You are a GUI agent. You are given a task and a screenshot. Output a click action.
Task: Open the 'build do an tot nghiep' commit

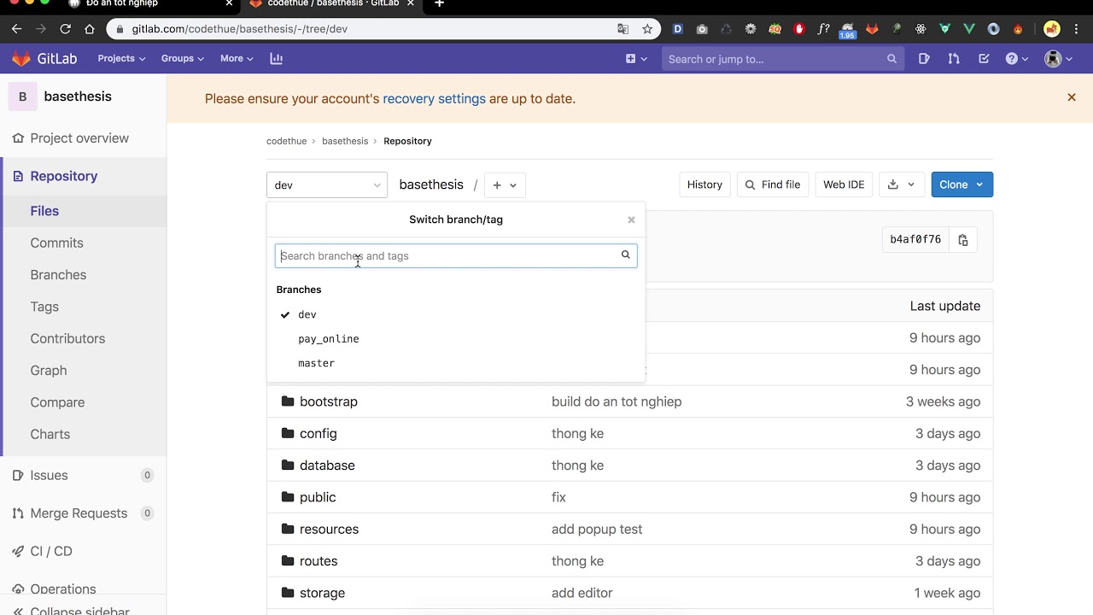[617, 401]
